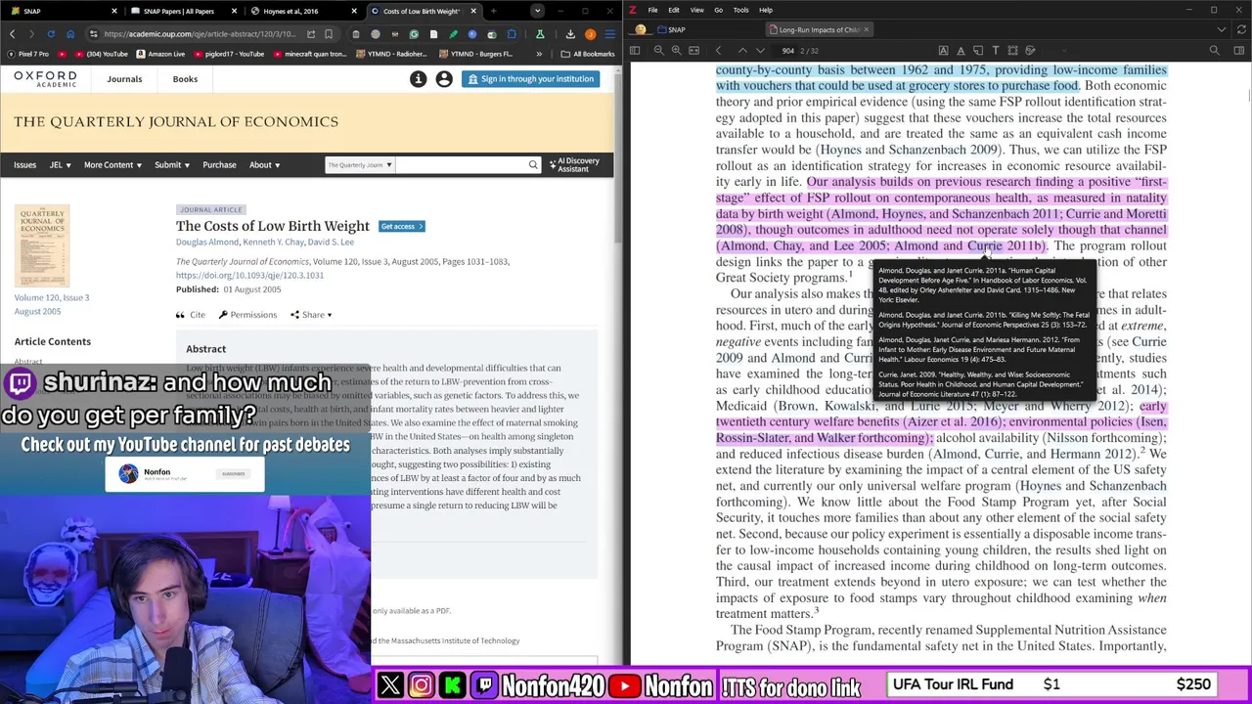1252x704 pixels.
Task: Open the AI Discovery Assistant
Action: click(x=575, y=165)
